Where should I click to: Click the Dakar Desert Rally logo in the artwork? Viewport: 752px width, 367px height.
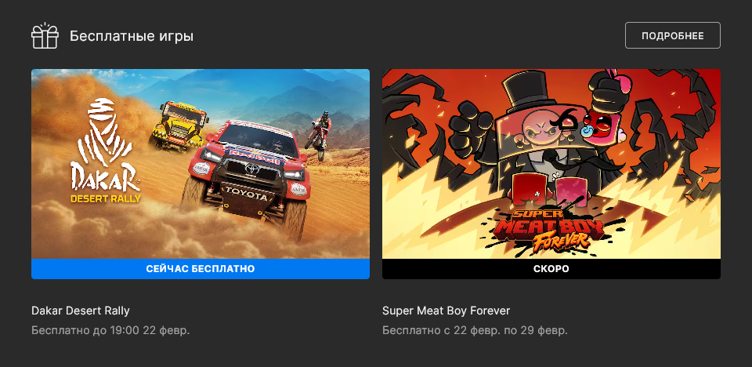click(105, 151)
